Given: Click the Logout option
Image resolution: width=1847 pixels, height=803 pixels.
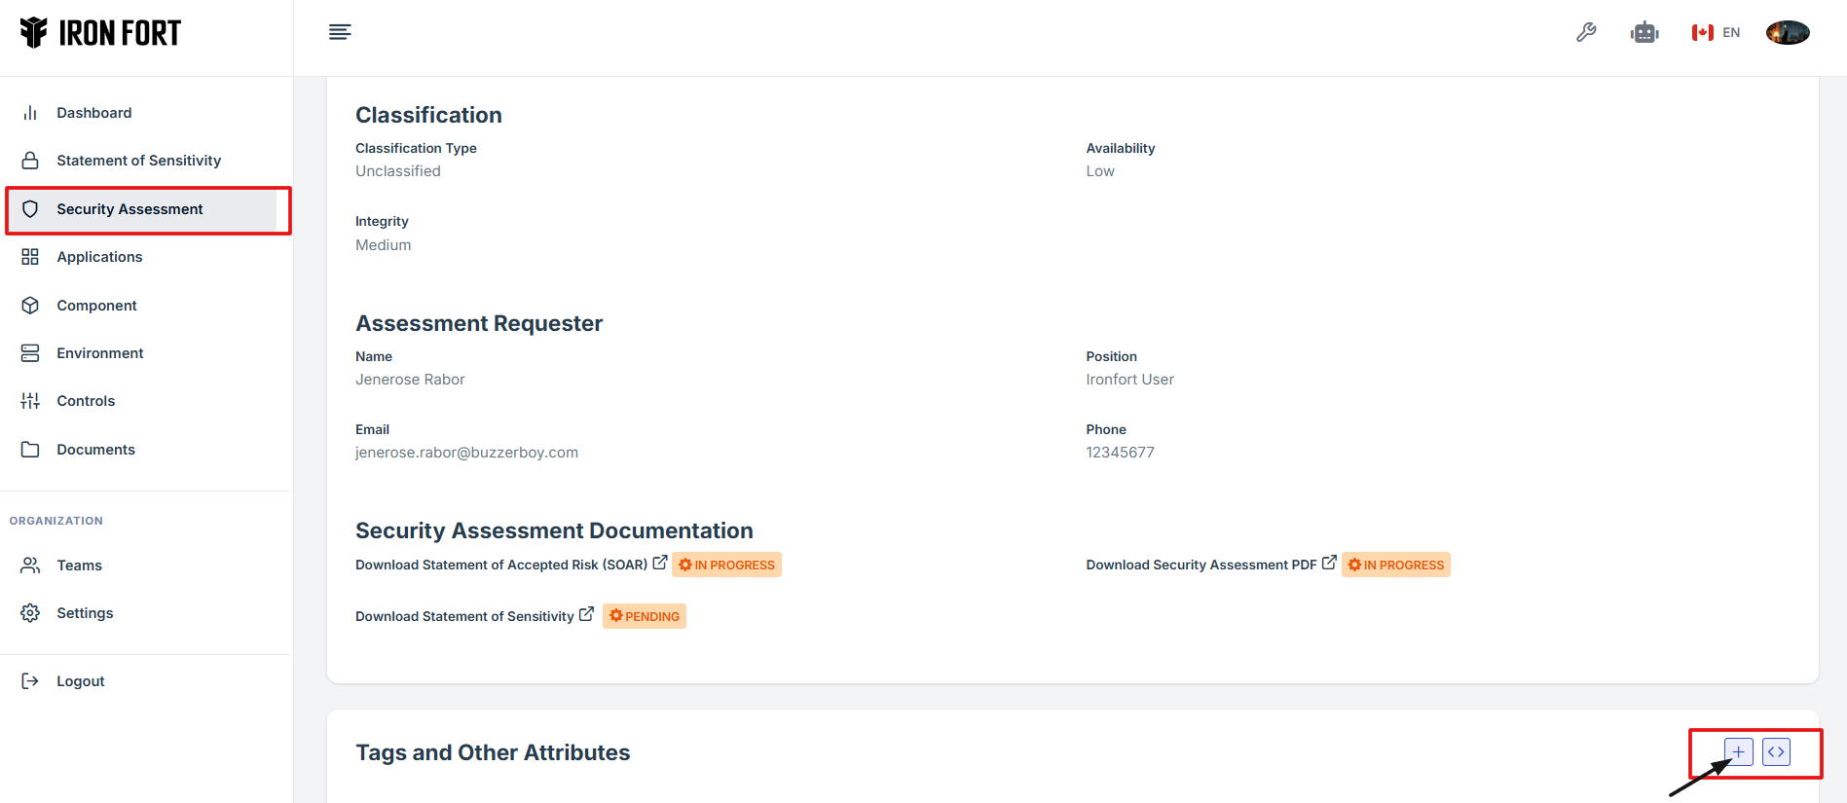Looking at the screenshot, I should pyautogui.click(x=80, y=681).
